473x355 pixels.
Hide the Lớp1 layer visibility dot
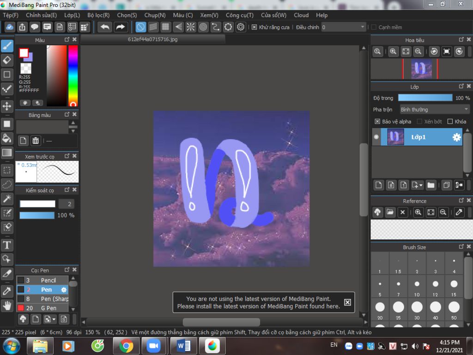[376, 137]
